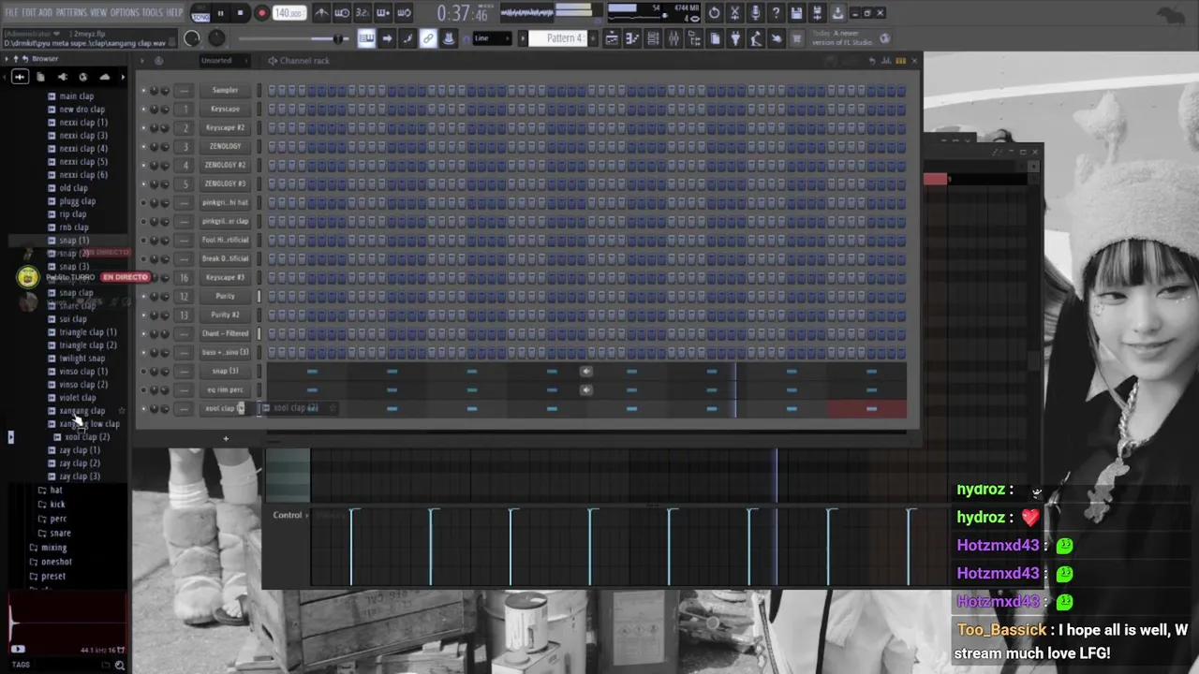The height and width of the screenshot is (674, 1199).
Task: Select browser sounds tab icon
Action: [x=20, y=77]
